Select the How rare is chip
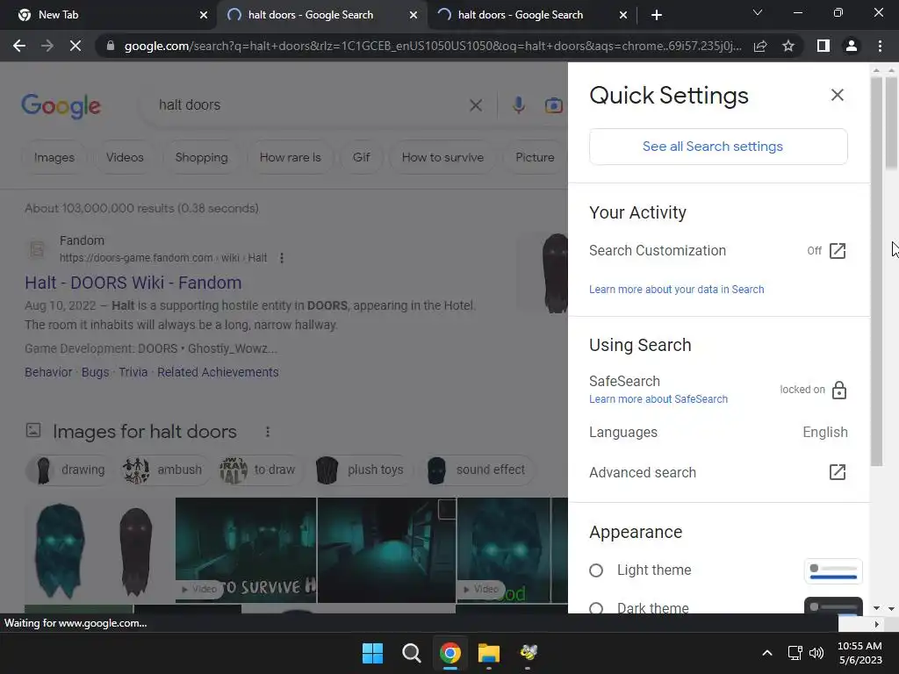 click(x=290, y=158)
